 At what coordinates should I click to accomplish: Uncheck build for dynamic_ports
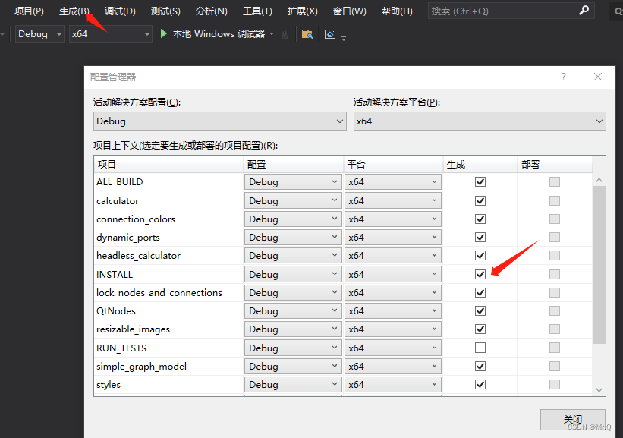pyautogui.click(x=480, y=238)
